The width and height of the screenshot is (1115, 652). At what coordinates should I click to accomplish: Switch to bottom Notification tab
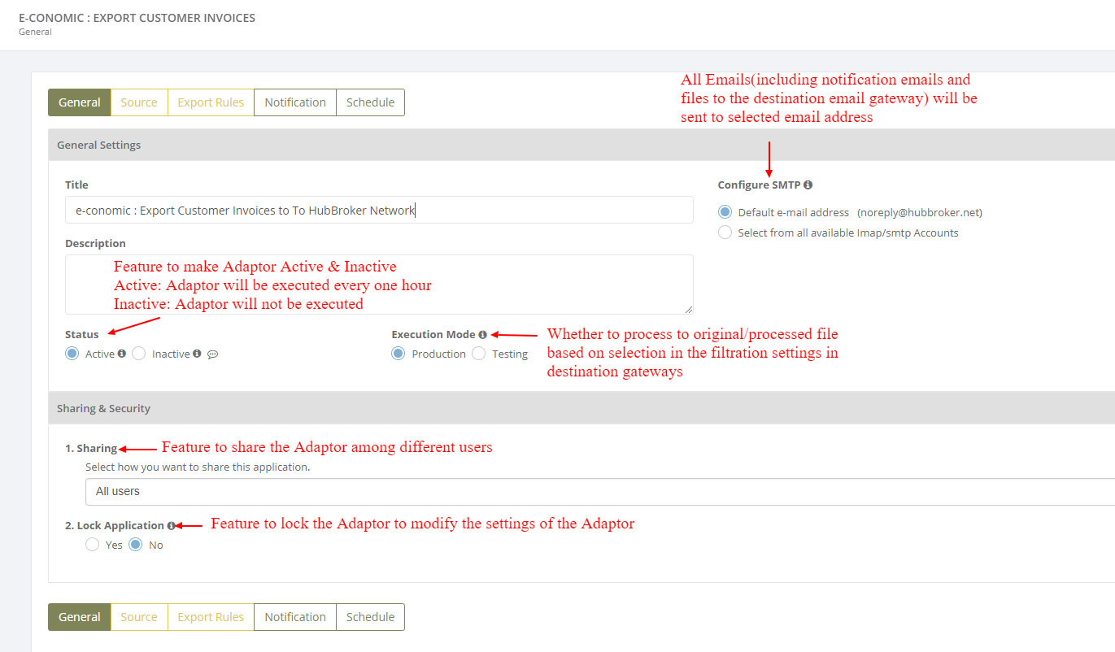point(295,617)
